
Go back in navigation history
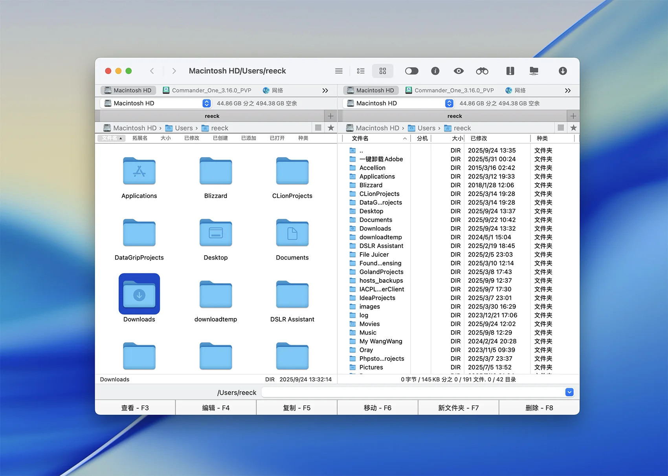(152, 71)
